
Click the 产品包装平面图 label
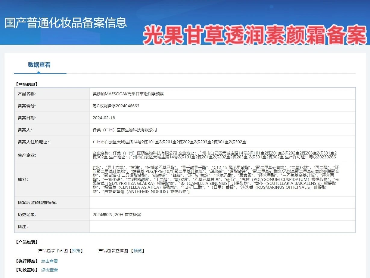[x=53, y=251]
